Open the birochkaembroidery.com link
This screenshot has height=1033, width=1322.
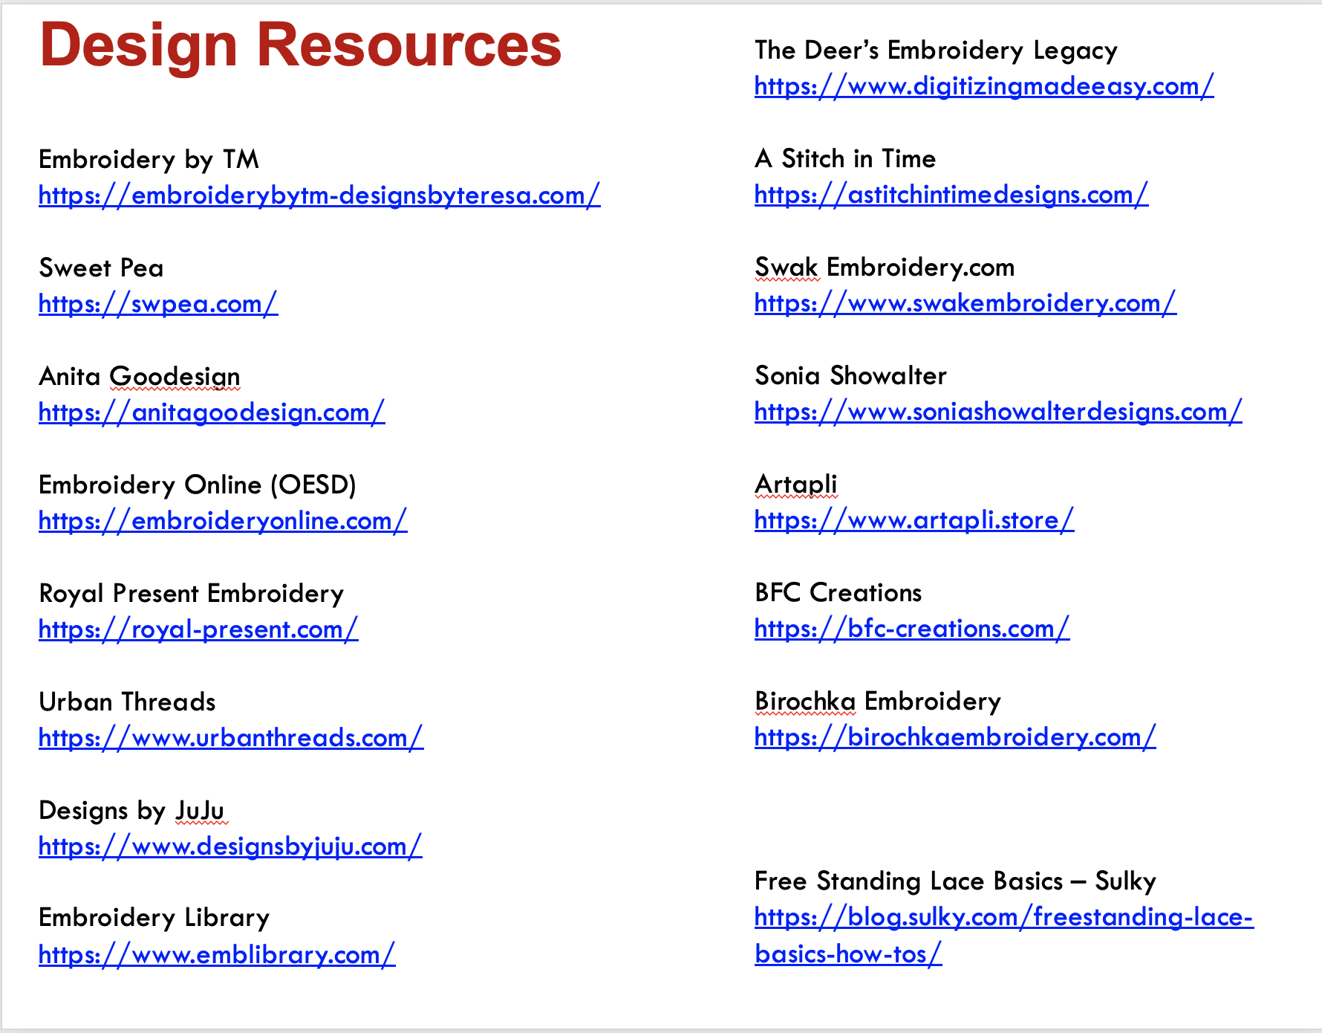(x=955, y=737)
